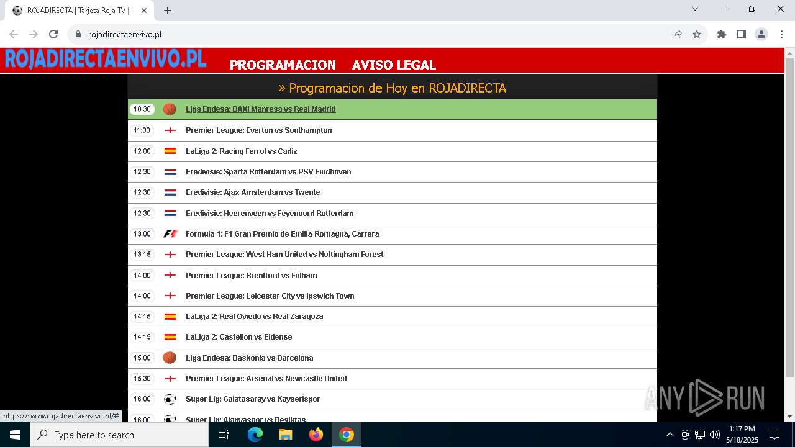Open the Windows Start menu
Image resolution: width=795 pixels, height=447 pixels.
[x=15, y=435]
